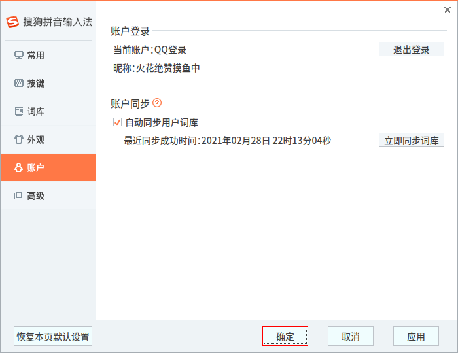Click 恢复本页默认设置 button
Screen dimensions: 458x353
(x=53, y=337)
